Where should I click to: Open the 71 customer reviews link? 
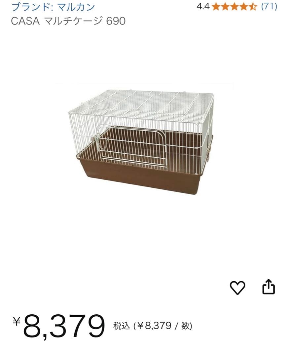point(269,6)
